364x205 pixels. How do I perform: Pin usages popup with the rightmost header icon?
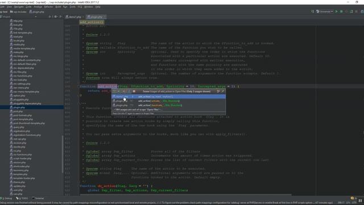pos(222,91)
